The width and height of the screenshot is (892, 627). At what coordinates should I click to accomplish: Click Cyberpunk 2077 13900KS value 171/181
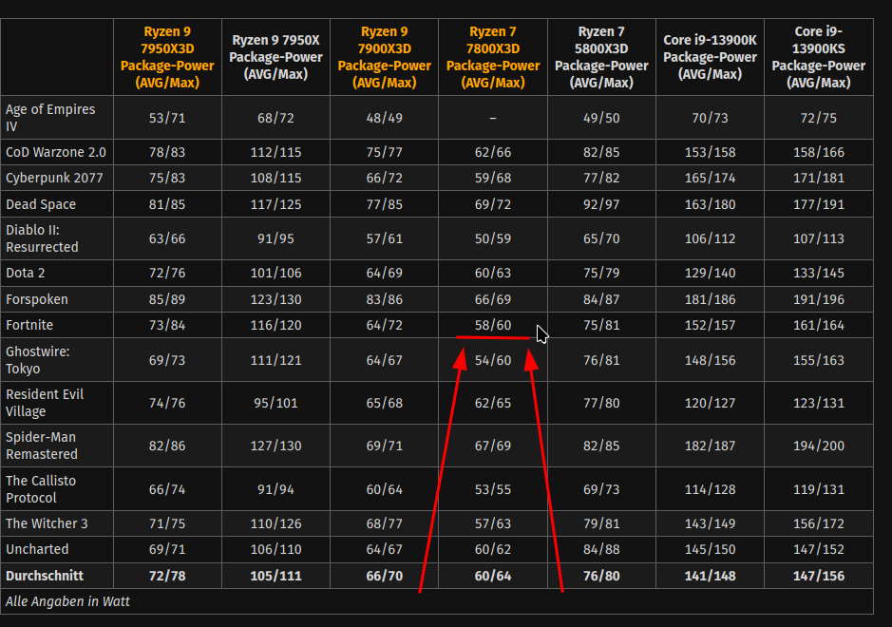point(819,178)
